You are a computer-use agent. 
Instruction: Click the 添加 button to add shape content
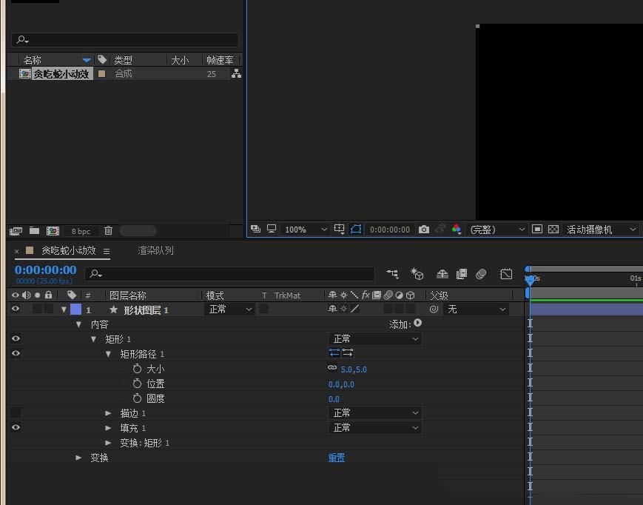pyautogui.click(x=418, y=324)
